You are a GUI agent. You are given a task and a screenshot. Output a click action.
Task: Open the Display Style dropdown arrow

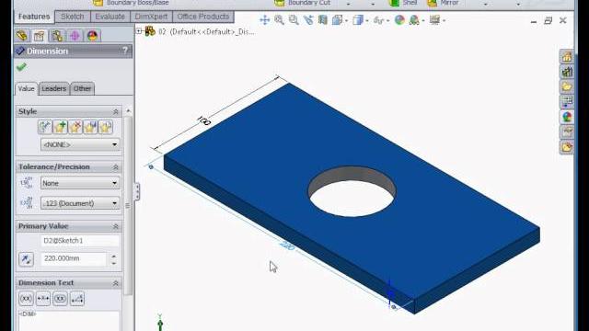point(366,20)
